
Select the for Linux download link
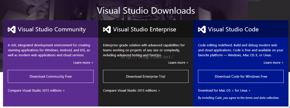243,91
